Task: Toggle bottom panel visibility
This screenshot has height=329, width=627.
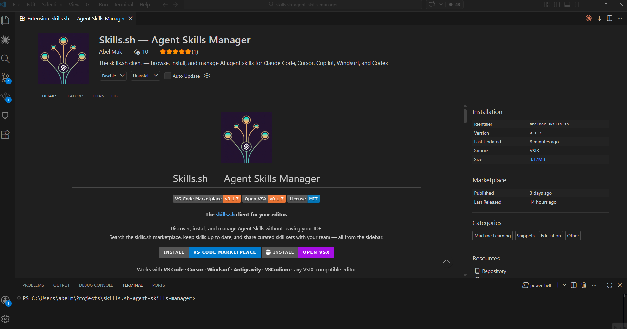Action: pos(567,5)
